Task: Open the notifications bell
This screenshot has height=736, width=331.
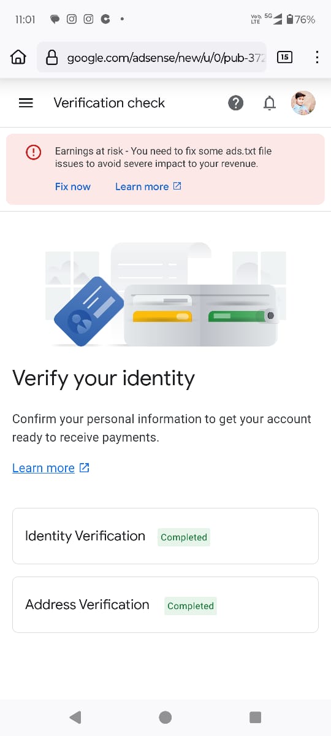Action: point(269,103)
